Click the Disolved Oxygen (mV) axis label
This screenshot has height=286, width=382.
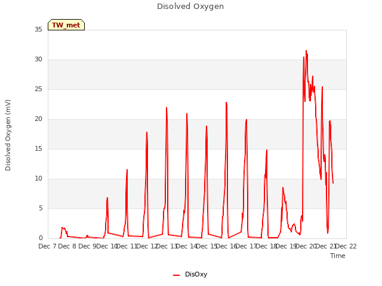tap(8, 135)
